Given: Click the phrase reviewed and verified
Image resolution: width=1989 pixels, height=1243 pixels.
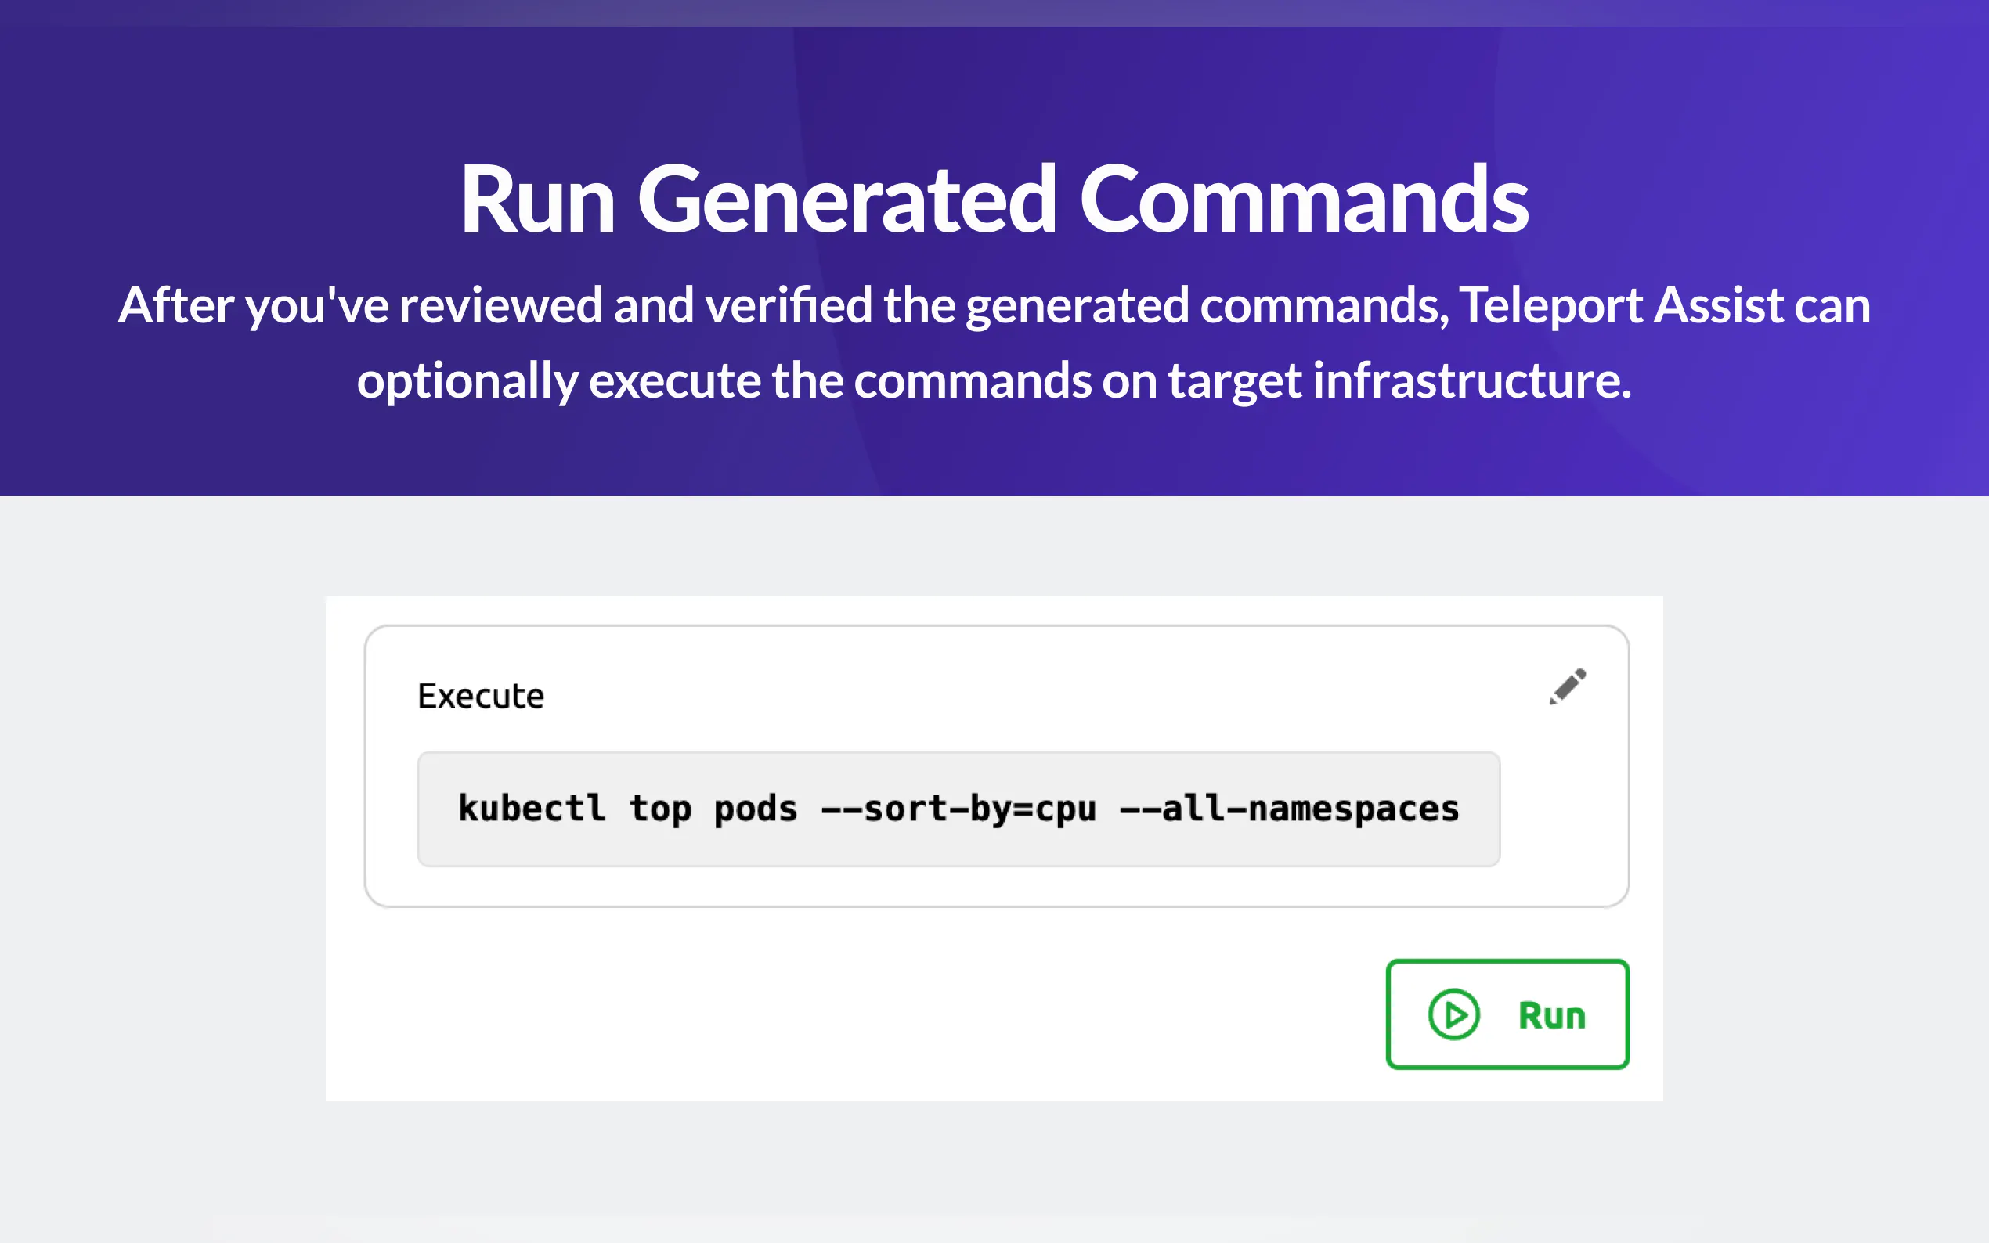Looking at the screenshot, I should coord(635,306).
